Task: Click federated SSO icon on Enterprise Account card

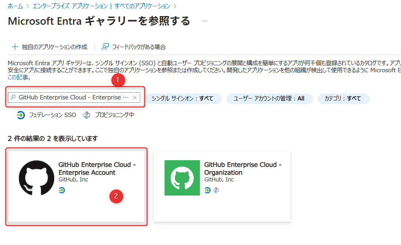Action: 62,190
